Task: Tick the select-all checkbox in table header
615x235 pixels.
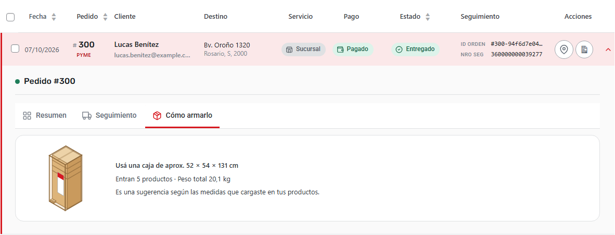Action: (10, 17)
